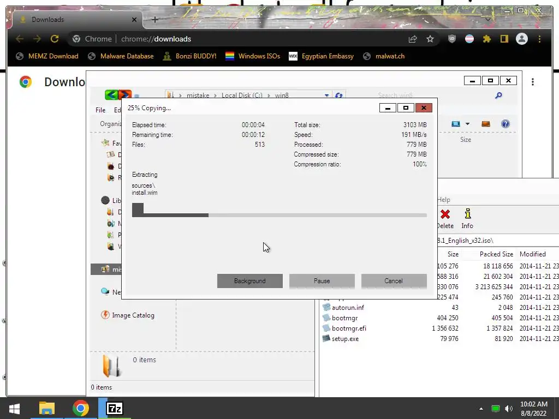Open the Downloads page three-dot menu

533,82
